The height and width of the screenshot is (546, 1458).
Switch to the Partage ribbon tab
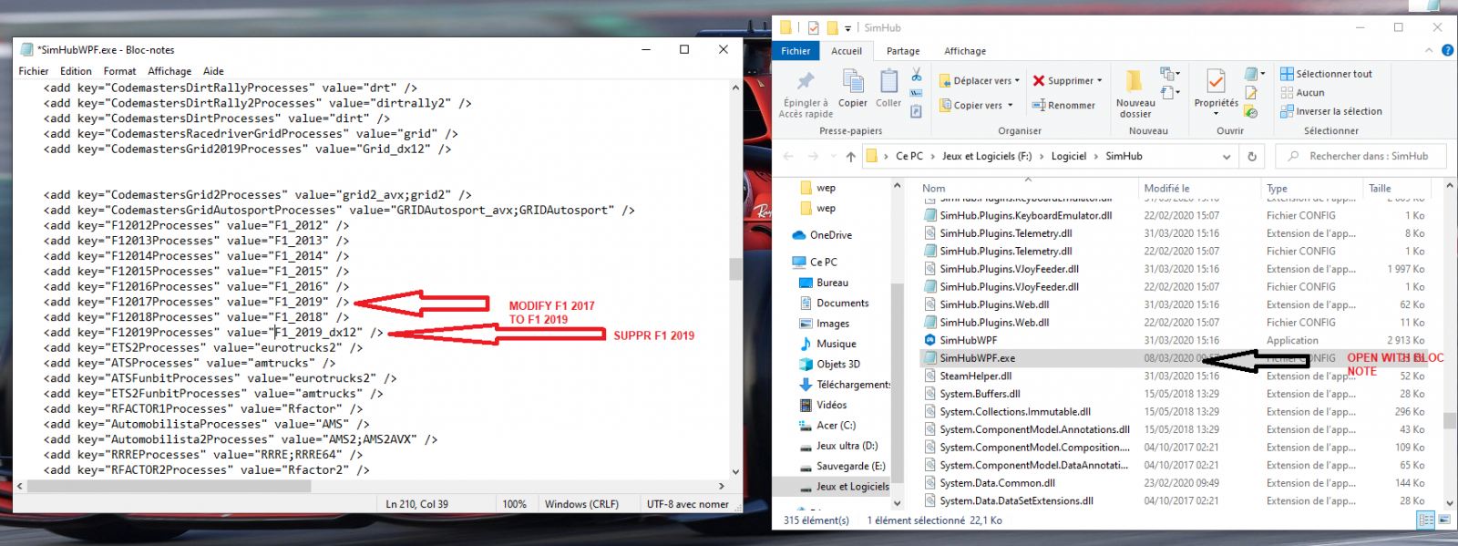[903, 51]
